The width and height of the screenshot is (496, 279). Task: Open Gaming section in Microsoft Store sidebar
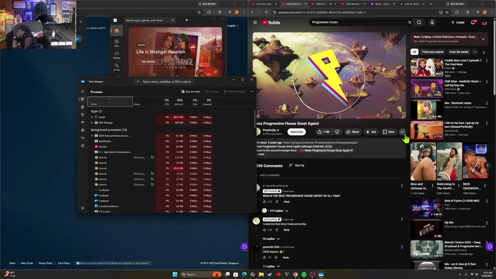117,55
